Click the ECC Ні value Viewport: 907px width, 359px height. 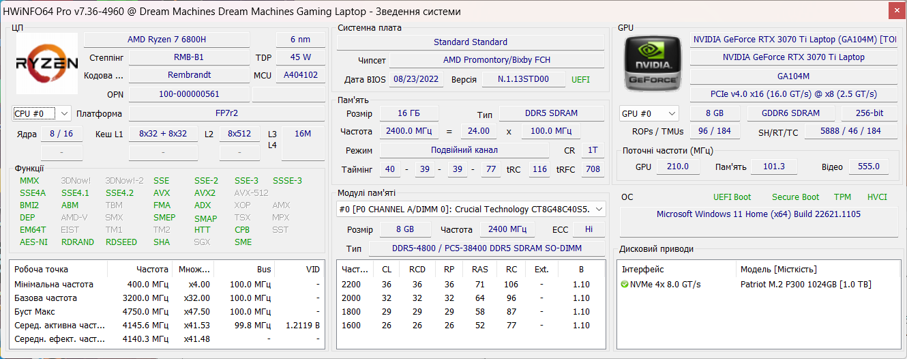point(589,230)
